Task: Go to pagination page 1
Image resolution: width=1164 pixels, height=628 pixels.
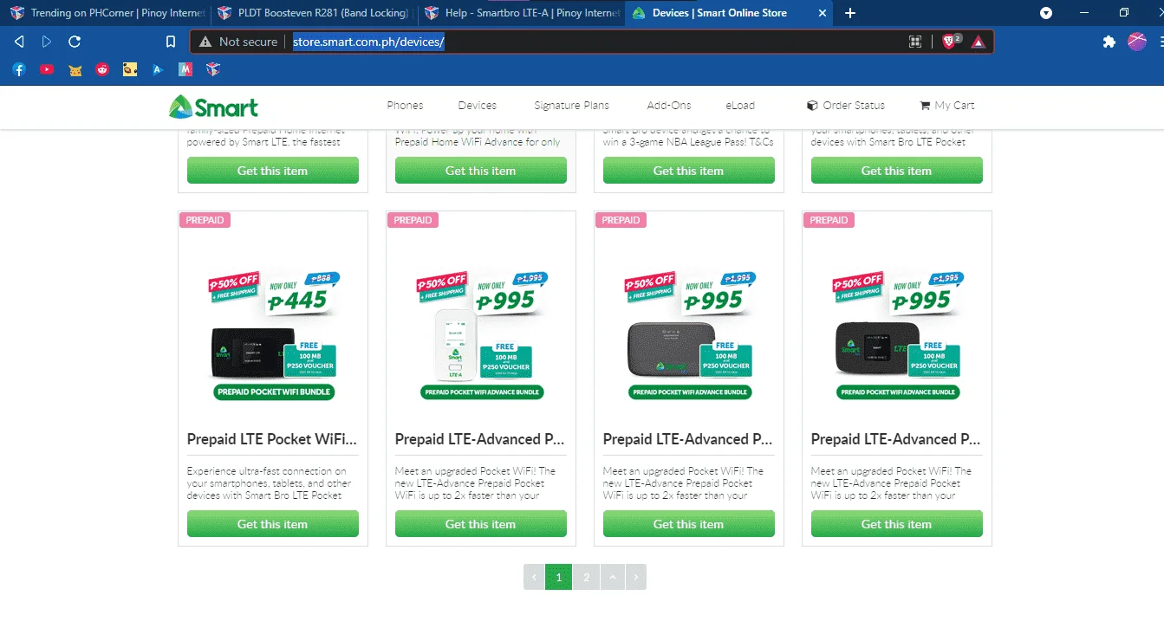Action: coord(559,577)
